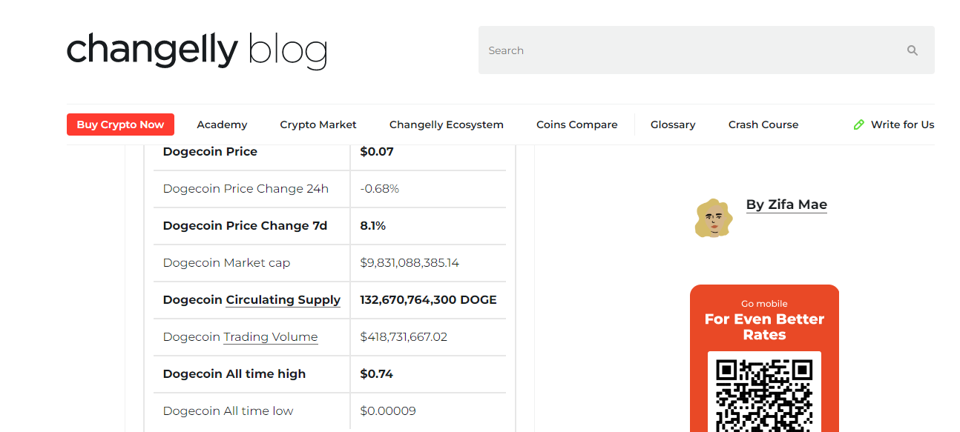Select the 8.1% value

(x=373, y=226)
